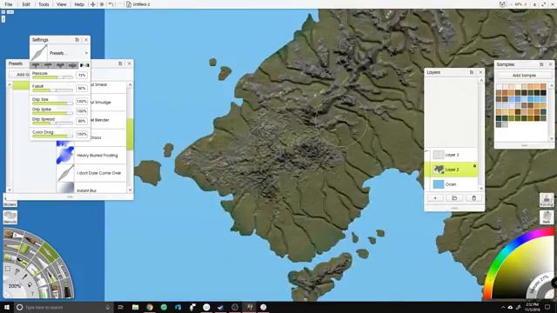
Task: Click the Pressure percentage value field
Action: coord(82,76)
